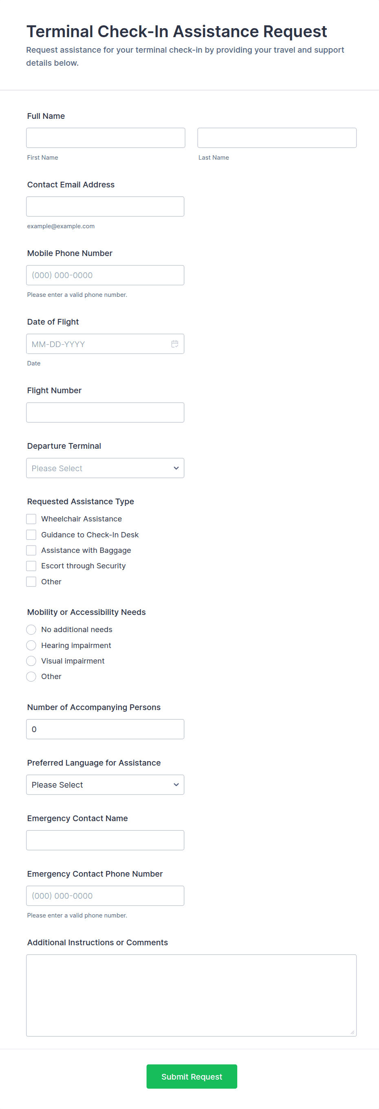Select the No additional needs radio
Screen dimensions: 379x1109
[31, 629]
